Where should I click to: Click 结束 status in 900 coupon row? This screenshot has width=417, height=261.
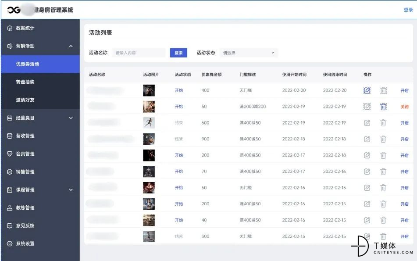click(x=179, y=139)
